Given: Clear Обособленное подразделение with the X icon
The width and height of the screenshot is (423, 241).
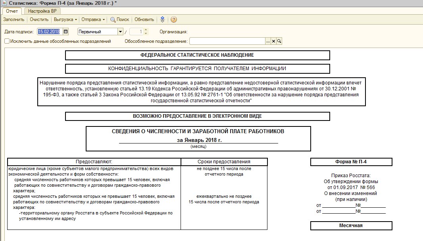Looking at the screenshot, I should coord(273,41).
